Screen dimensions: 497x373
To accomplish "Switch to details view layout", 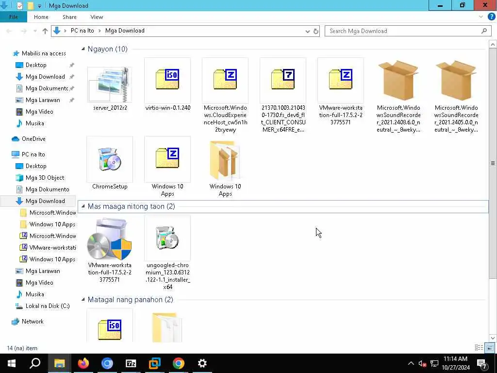I will 479,348.
